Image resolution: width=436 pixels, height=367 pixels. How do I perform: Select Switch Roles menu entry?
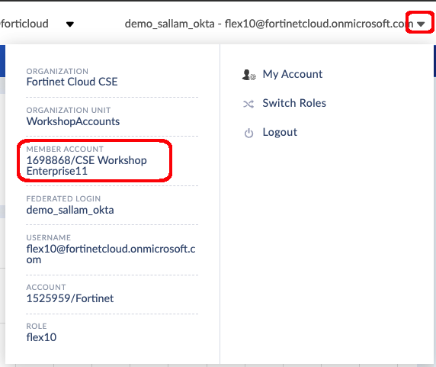pos(294,103)
